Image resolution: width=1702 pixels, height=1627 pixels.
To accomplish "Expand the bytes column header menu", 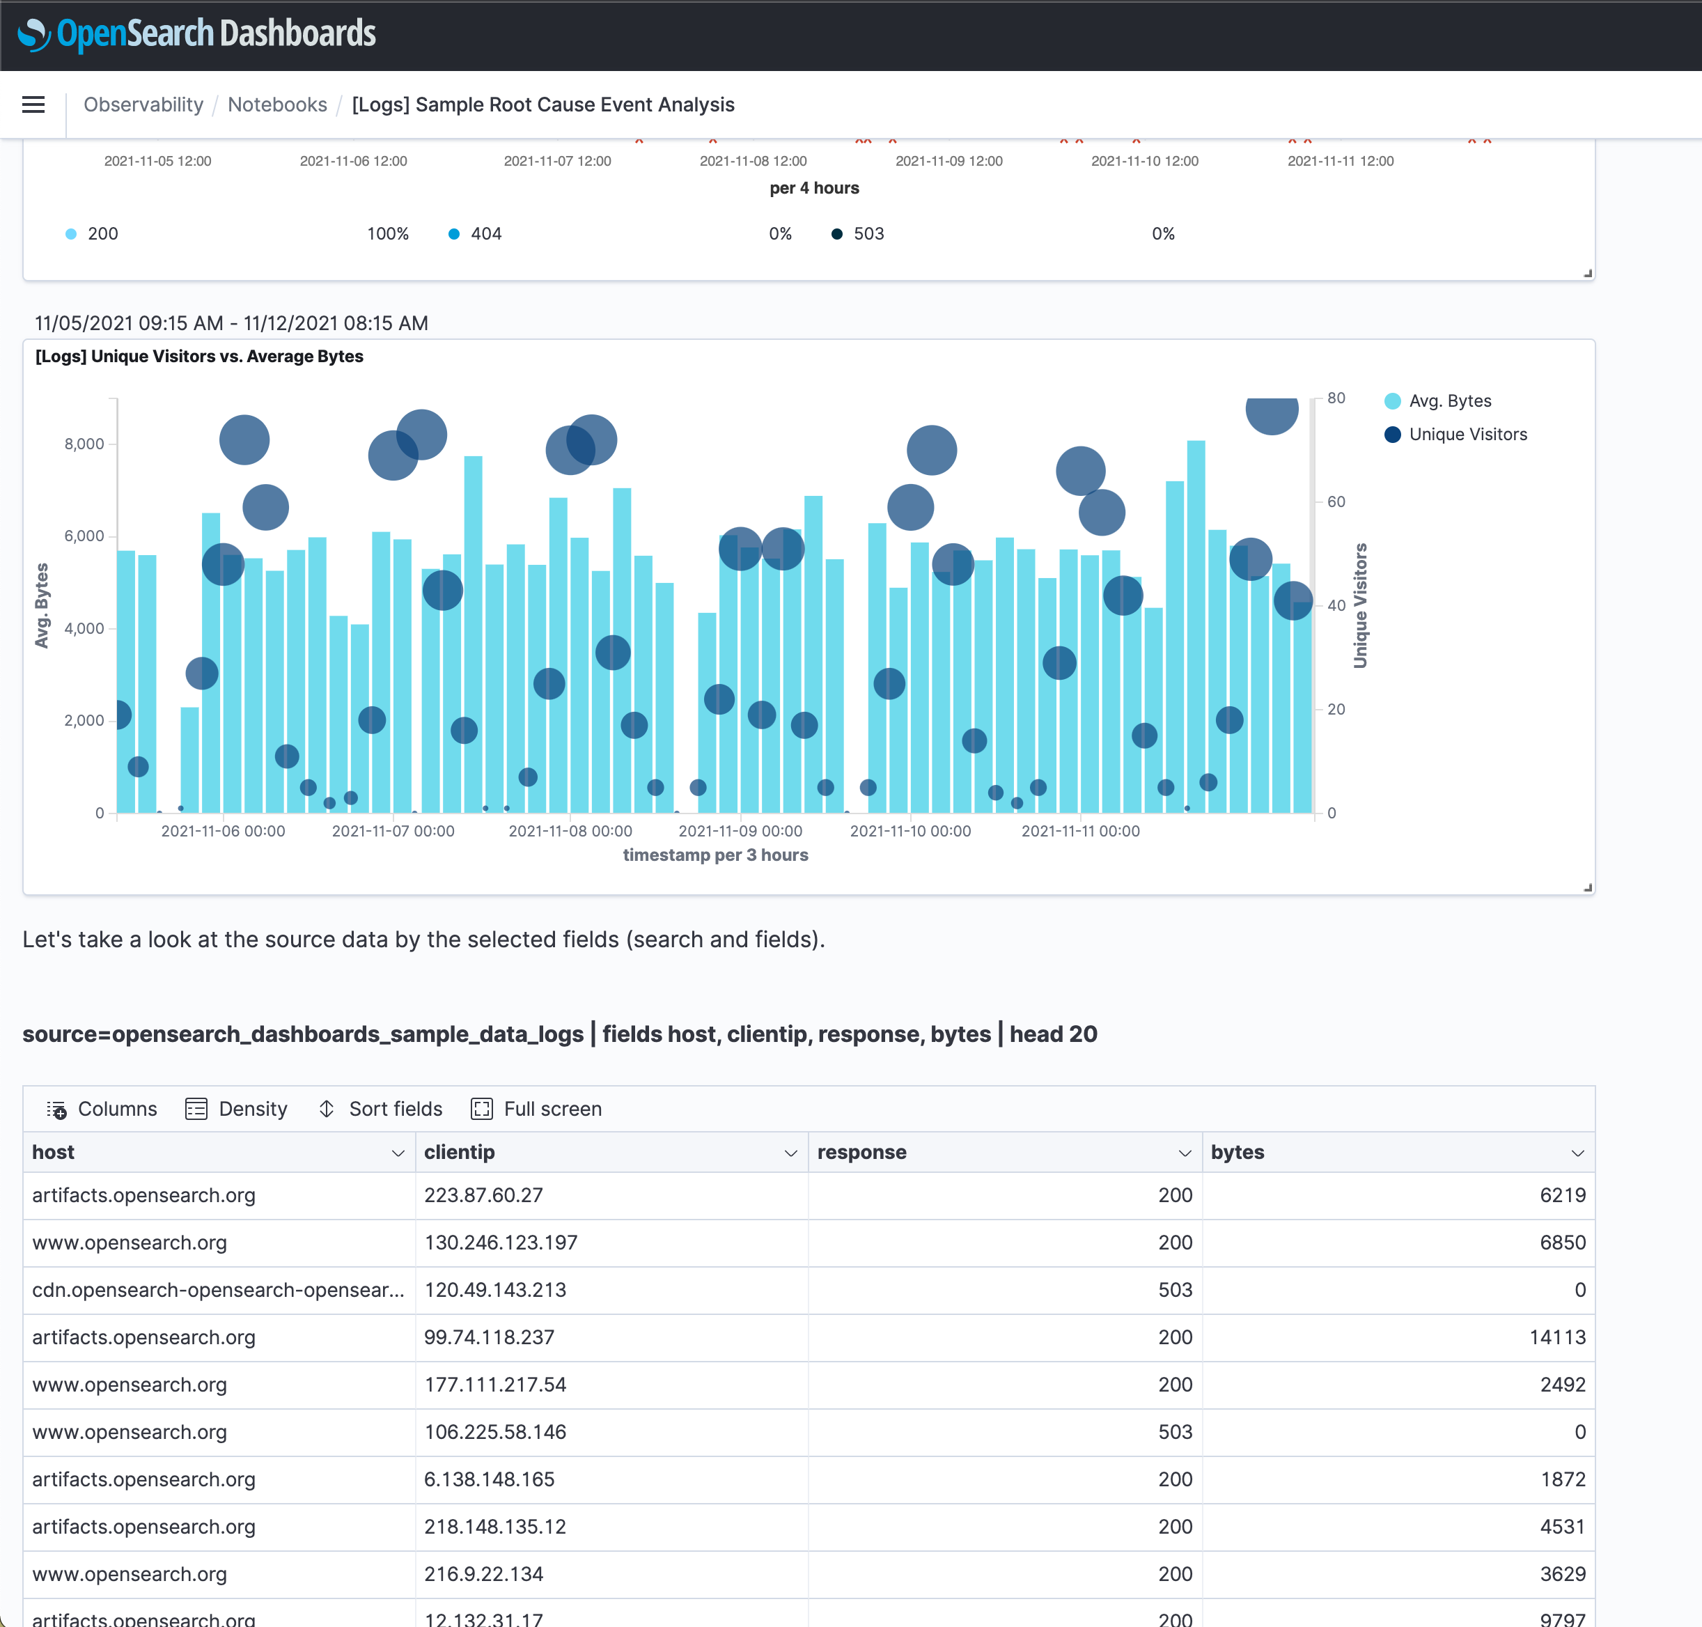I will pos(1577,1153).
